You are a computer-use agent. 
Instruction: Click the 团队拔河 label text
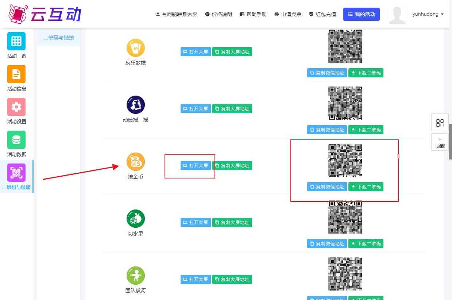pyautogui.click(x=136, y=291)
